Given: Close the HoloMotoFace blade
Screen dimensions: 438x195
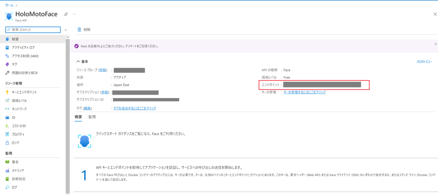Looking at the screenshot, I should point(434,14).
